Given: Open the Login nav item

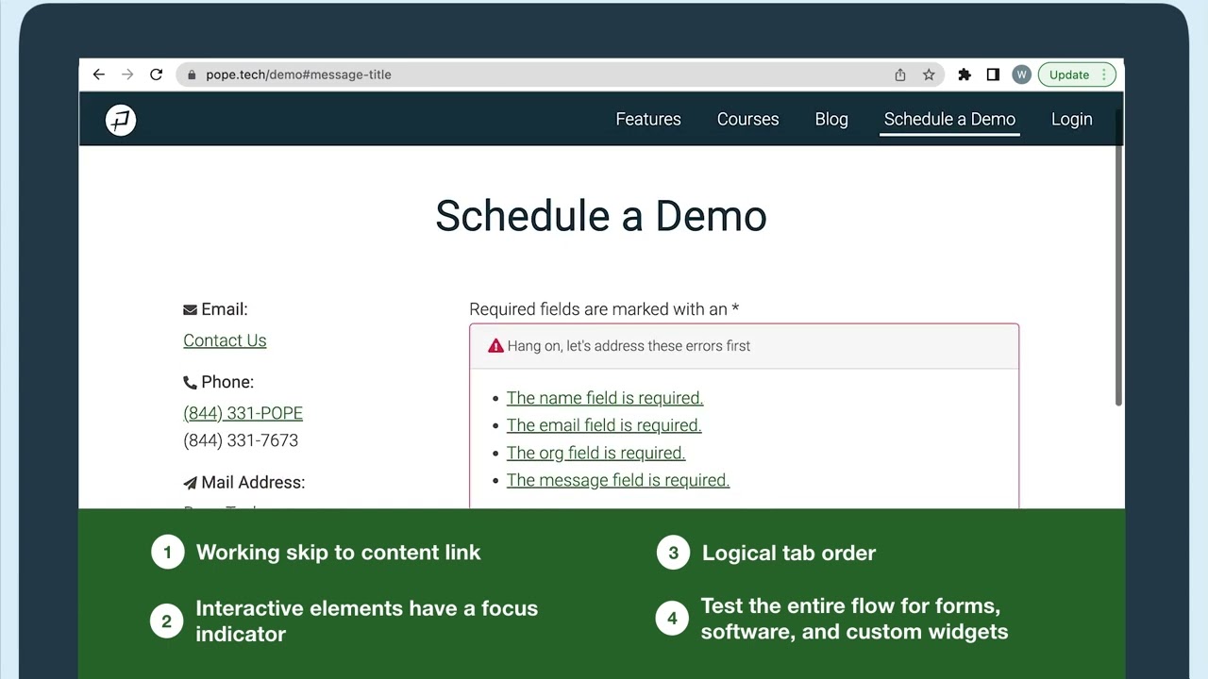Looking at the screenshot, I should pos(1071,119).
